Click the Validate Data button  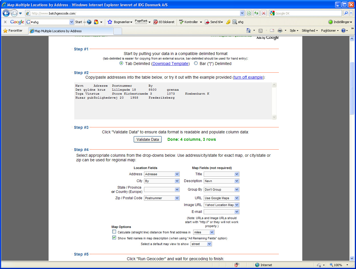(x=148, y=139)
